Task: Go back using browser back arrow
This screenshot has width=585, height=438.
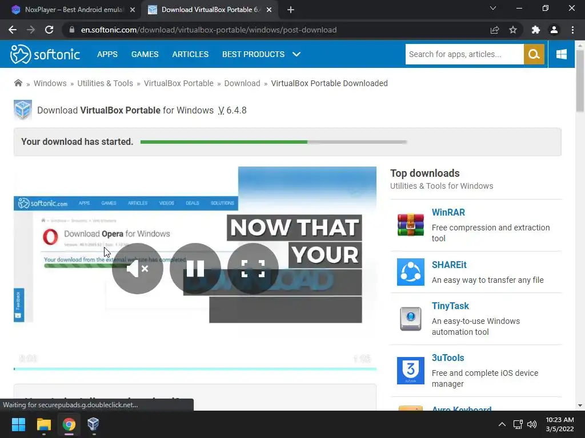Action: coord(13,30)
